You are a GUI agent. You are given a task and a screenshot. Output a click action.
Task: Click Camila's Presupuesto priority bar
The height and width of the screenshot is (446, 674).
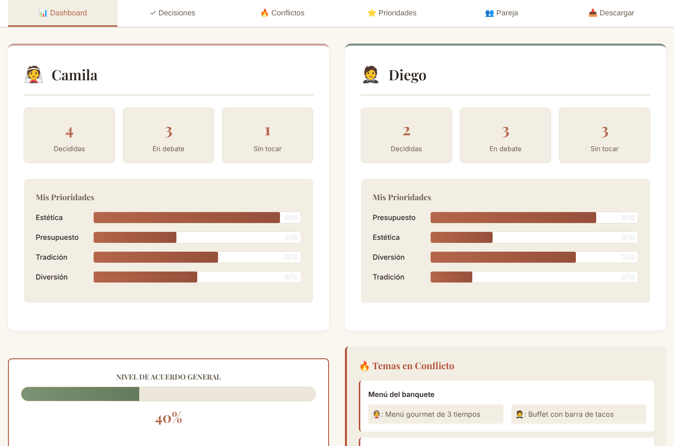click(x=197, y=237)
